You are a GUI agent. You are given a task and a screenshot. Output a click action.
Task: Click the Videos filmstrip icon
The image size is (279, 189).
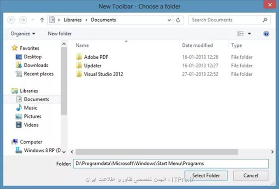tap(19, 125)
